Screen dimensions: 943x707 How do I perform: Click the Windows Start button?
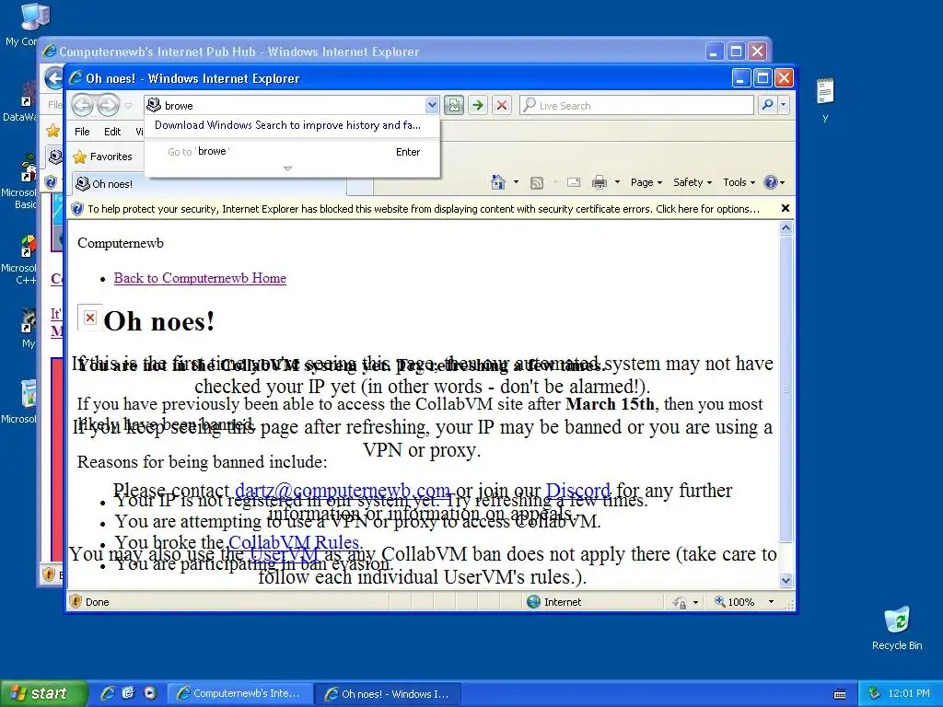(43, 693)
